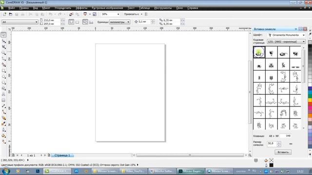
Task: Click the Application launcher icon
Action: pyautogui.click(x=85, y=14)
